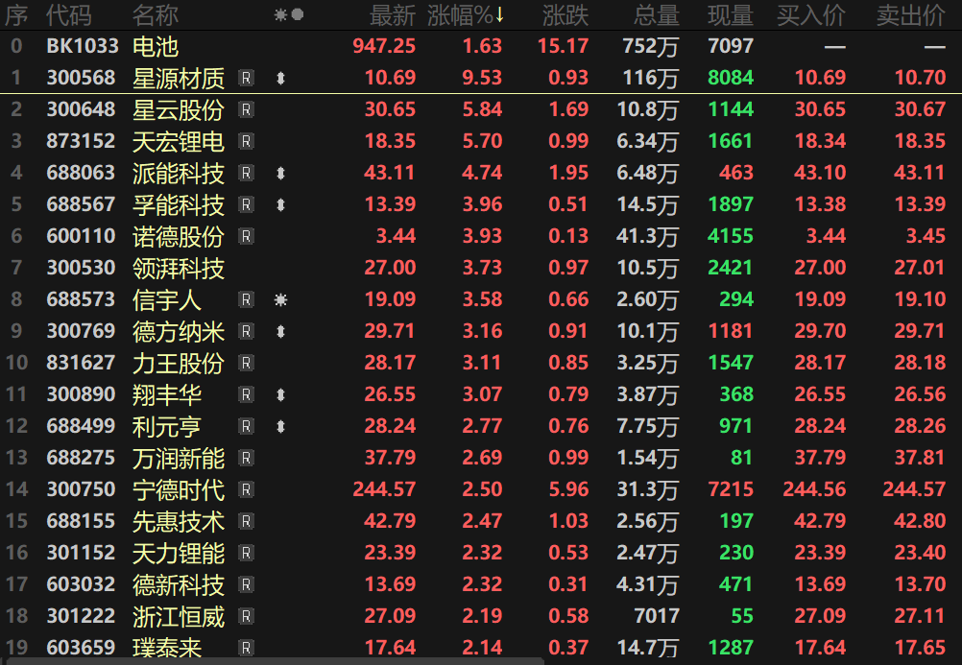Select stock 信宇人
The height and width of the screenshot is (665, 962).
tap(167, 300)
